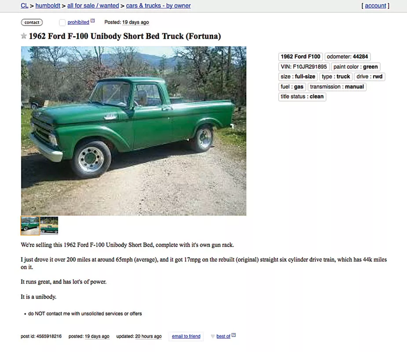407x352 pixels.
Task: Open the help icon next to prohibited
Action: [93, 21]
